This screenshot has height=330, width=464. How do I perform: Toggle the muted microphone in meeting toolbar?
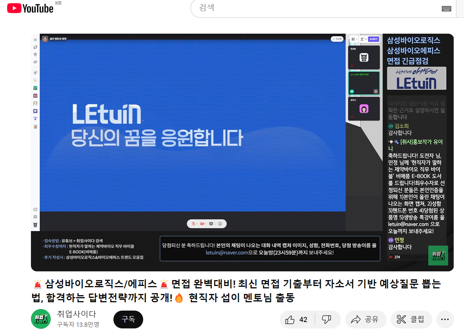coord(194,224)
